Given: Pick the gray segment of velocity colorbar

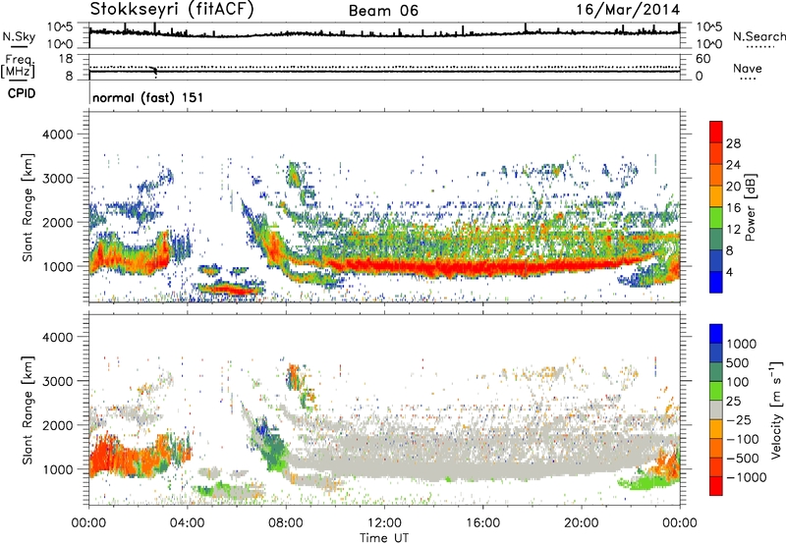Looking at the screenshot, I should pyautogui.click(x=716, y=410).
